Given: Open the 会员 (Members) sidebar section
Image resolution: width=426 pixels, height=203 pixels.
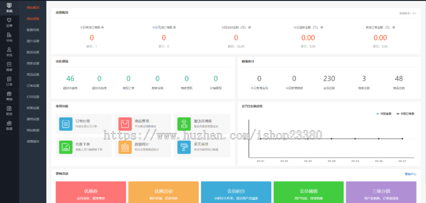Looking at the screenshot, I should click(9, 52).
